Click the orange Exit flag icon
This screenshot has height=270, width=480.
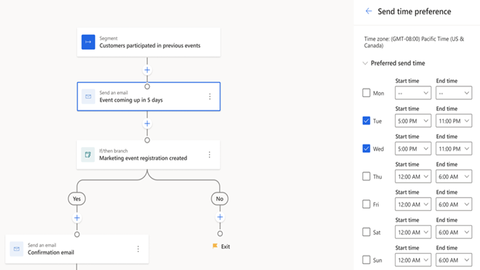[215, 246]
